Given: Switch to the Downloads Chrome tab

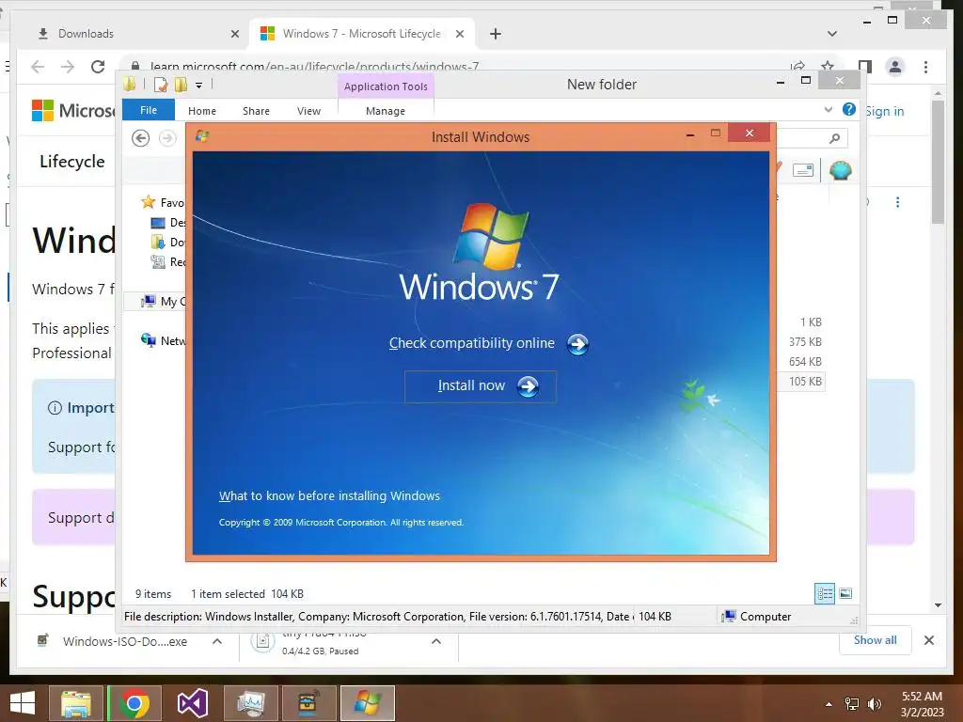Looking at the screenshot, I should coord(129,34).
